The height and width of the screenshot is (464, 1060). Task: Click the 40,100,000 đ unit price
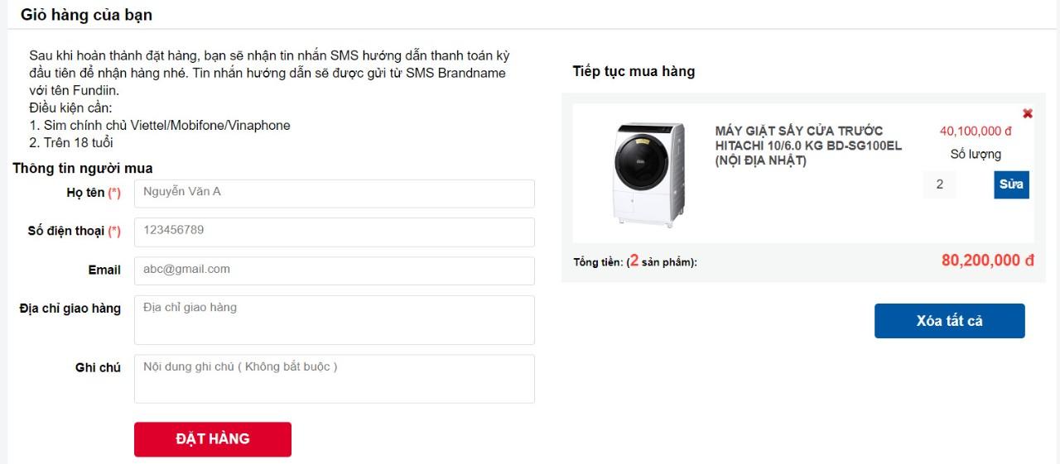(x=976, y=131)
